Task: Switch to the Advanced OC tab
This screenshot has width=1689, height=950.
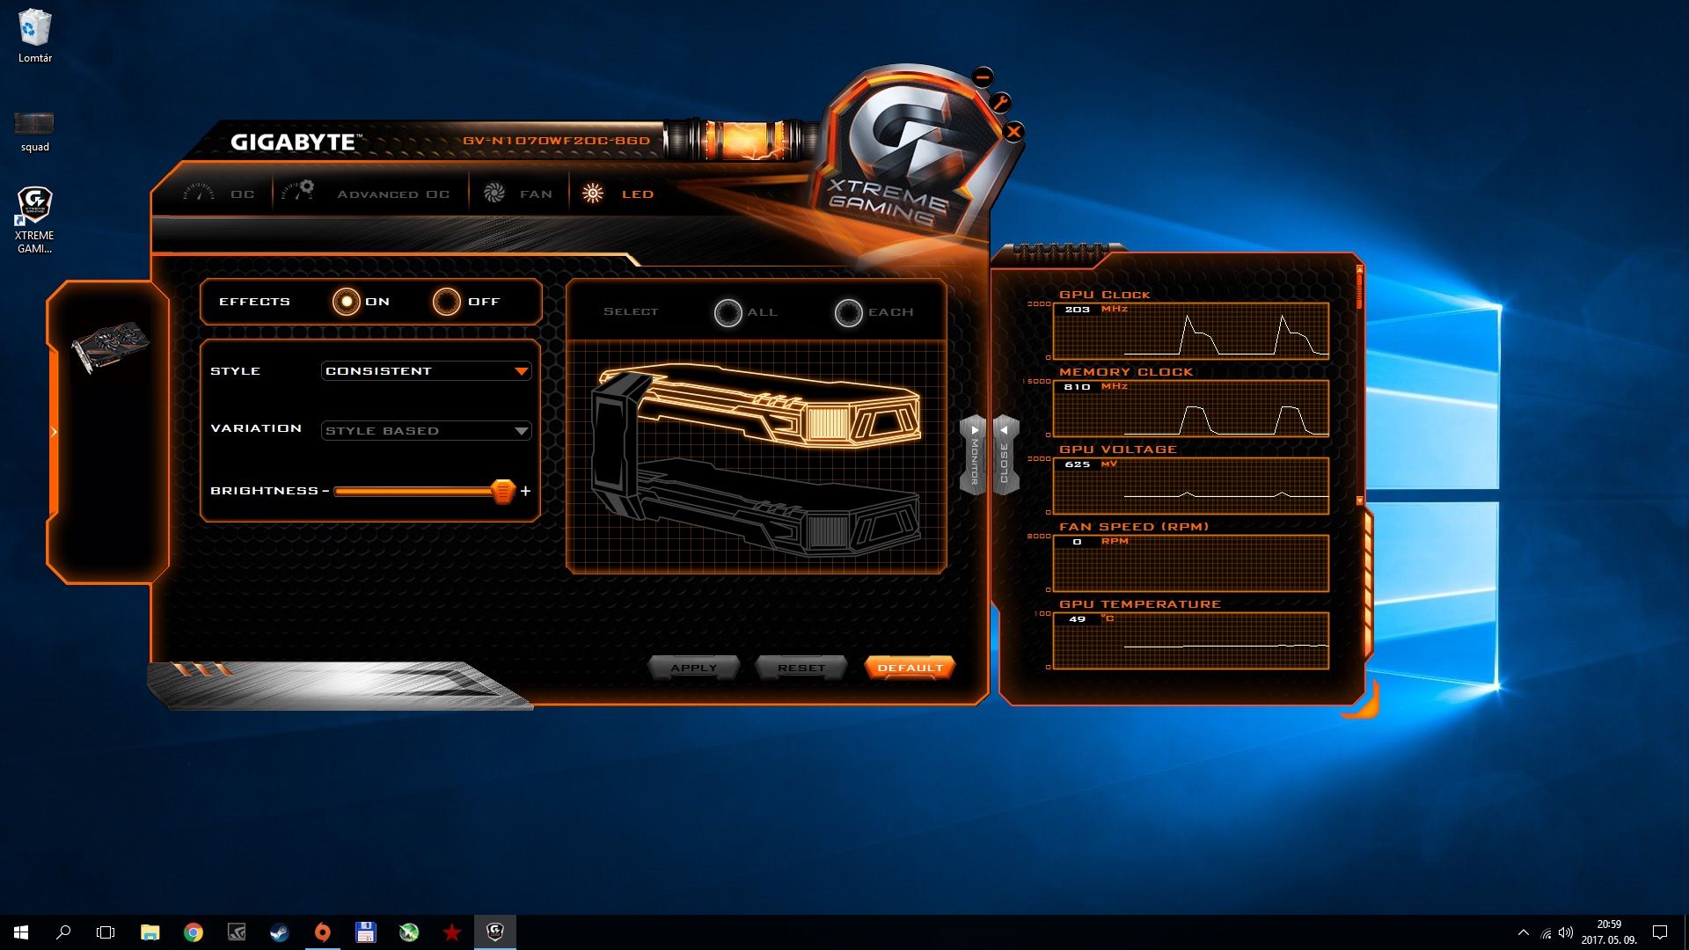Action: (393, 194)
